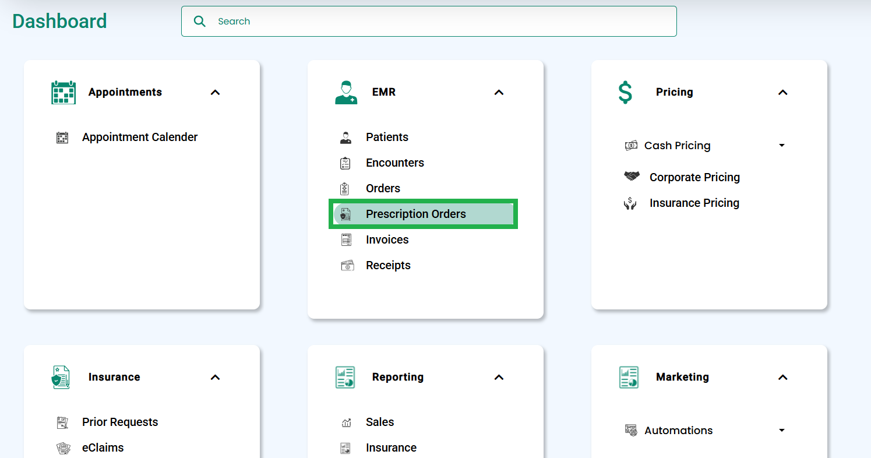Click the Sales chart icon

point(346,423)
